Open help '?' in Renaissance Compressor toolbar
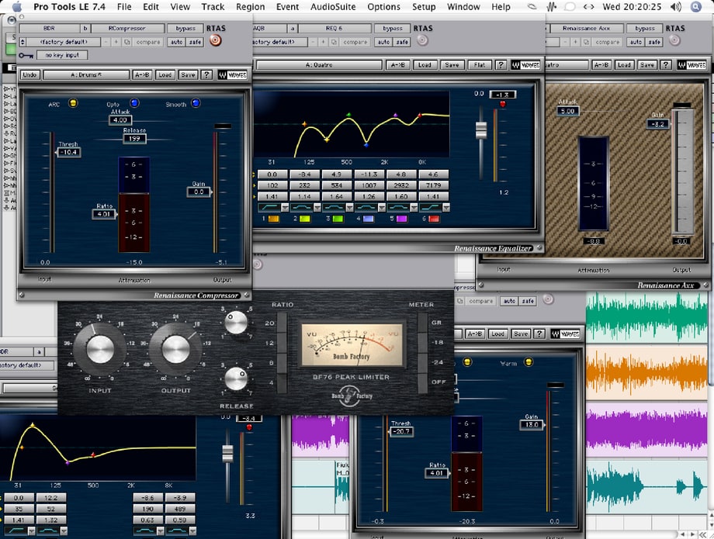This screenshot has height=539, width=714. [x=206, y=74]
